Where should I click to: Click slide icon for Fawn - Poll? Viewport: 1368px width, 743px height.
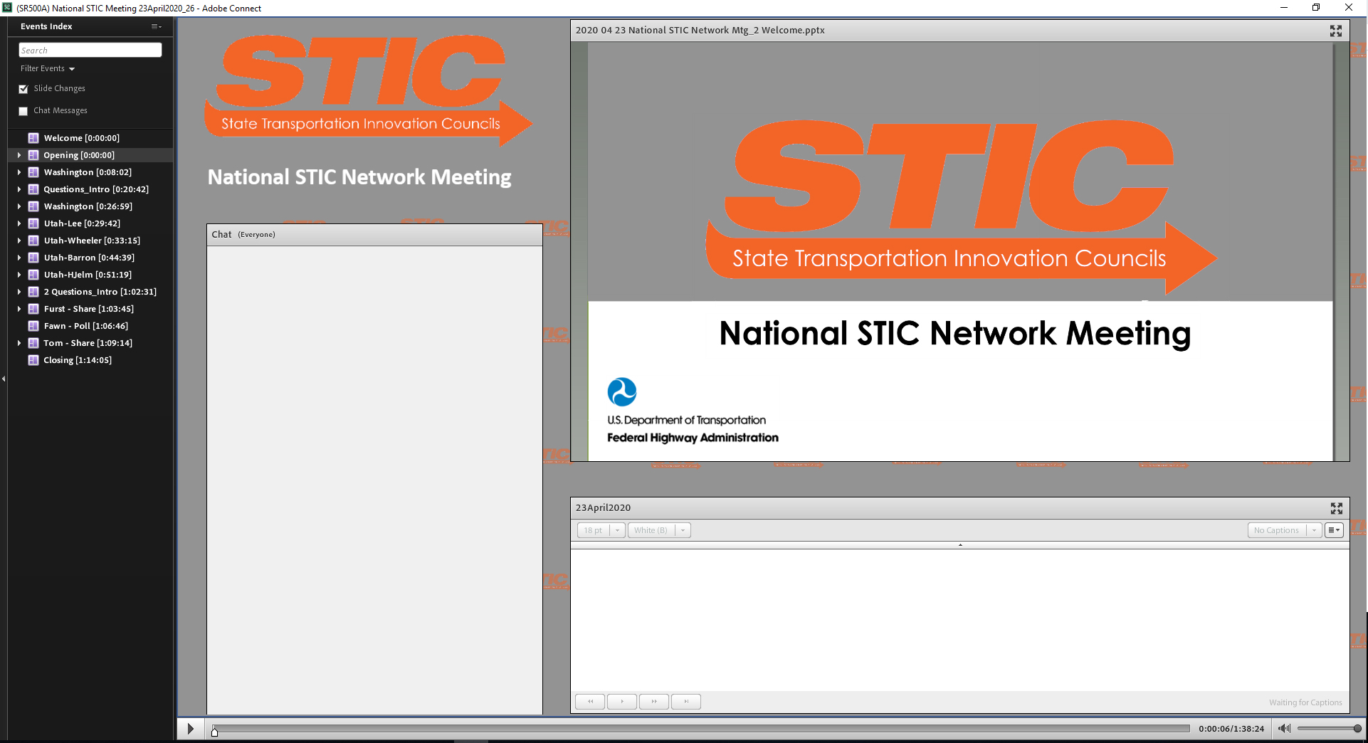pyautogui.click(x=33, y=325)
